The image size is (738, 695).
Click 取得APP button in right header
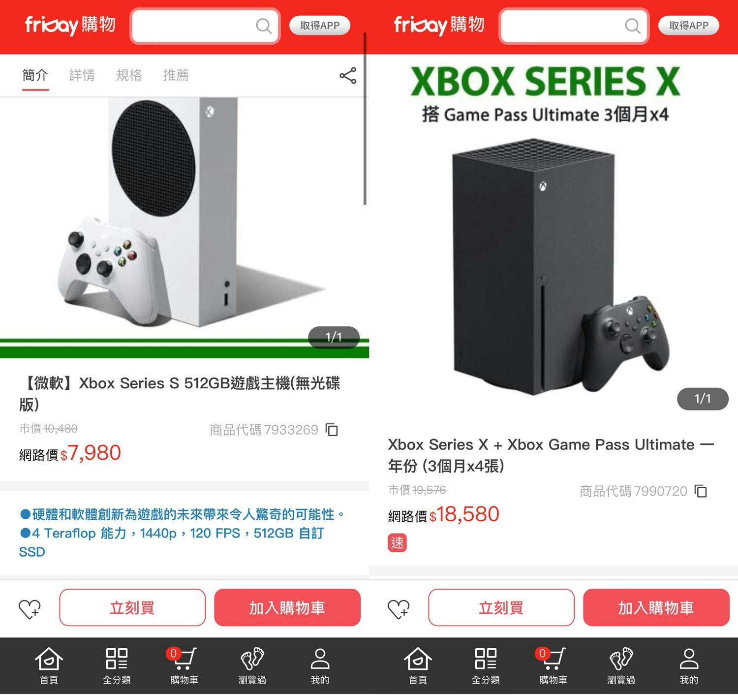pos(689,26)
